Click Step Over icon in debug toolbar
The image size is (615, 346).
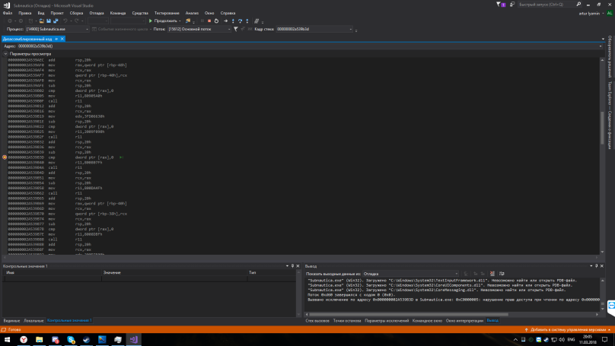coord(240,21)
